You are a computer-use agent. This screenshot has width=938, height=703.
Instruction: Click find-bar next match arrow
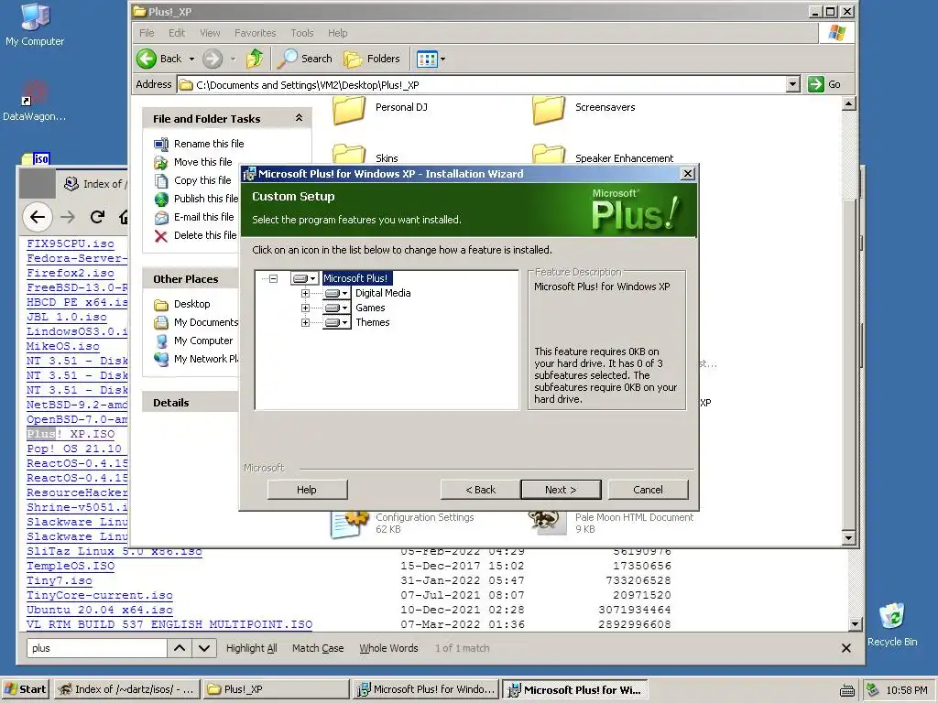click(x=204, y=648)
